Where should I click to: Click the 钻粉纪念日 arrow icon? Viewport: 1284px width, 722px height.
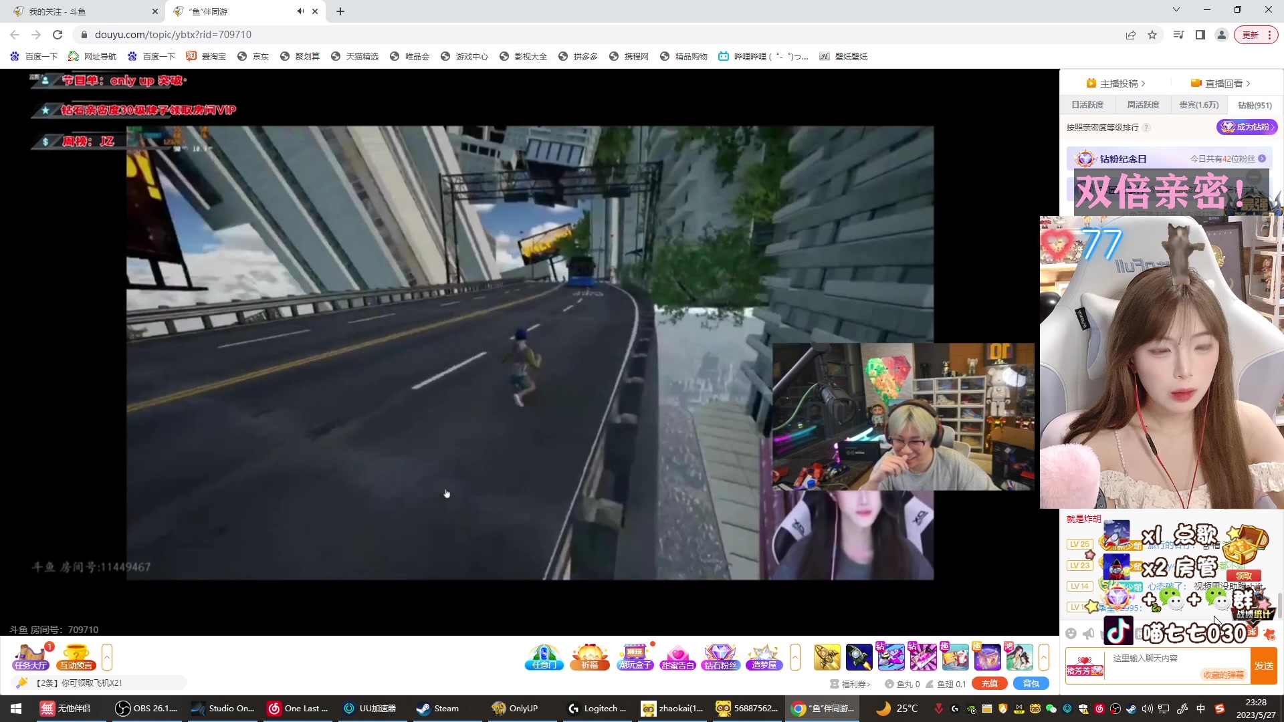pos(1262,158)
